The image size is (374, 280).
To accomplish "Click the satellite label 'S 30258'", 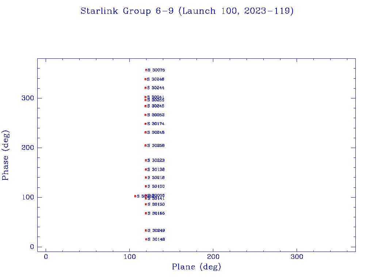I will [x=156, y=145].
